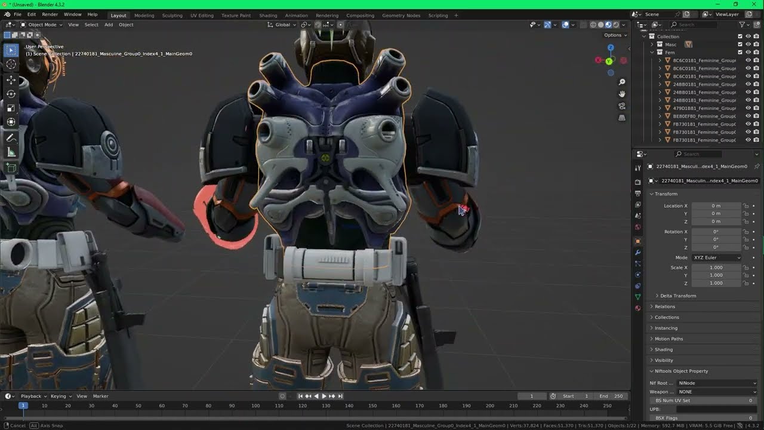Screen dimensions: 764x430
Task: Click the viewport zoom magnifier icon
Action: click(622, 82)
